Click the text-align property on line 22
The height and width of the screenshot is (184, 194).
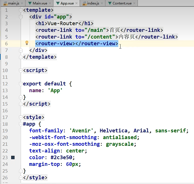tap(44, 151)
